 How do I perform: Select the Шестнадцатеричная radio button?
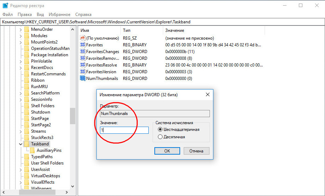click(x=160, y=129)
